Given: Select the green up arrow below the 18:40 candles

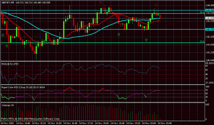Looking at the screenshot, I should (119, 34).
